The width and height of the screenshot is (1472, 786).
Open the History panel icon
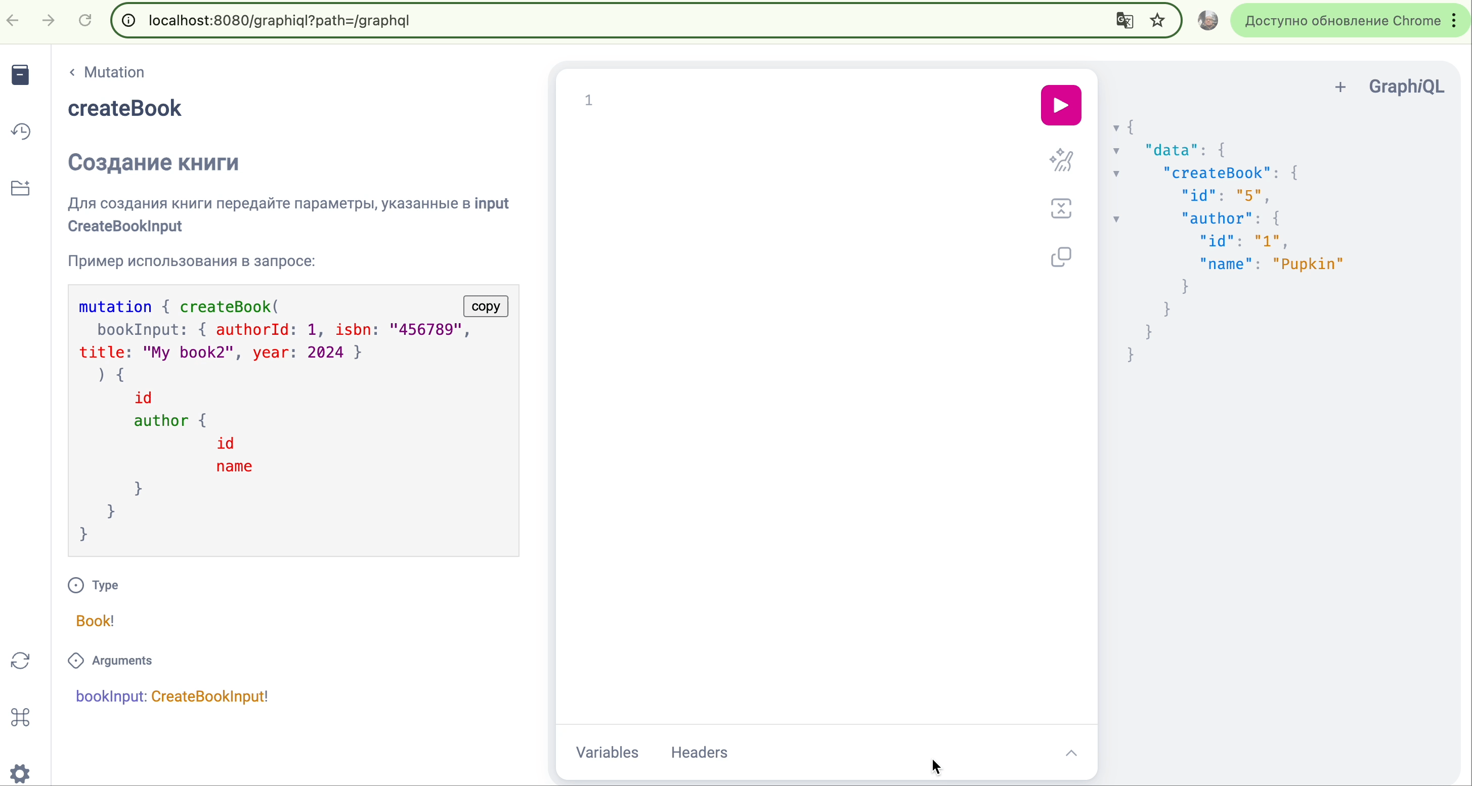click(x=21, y=132)
